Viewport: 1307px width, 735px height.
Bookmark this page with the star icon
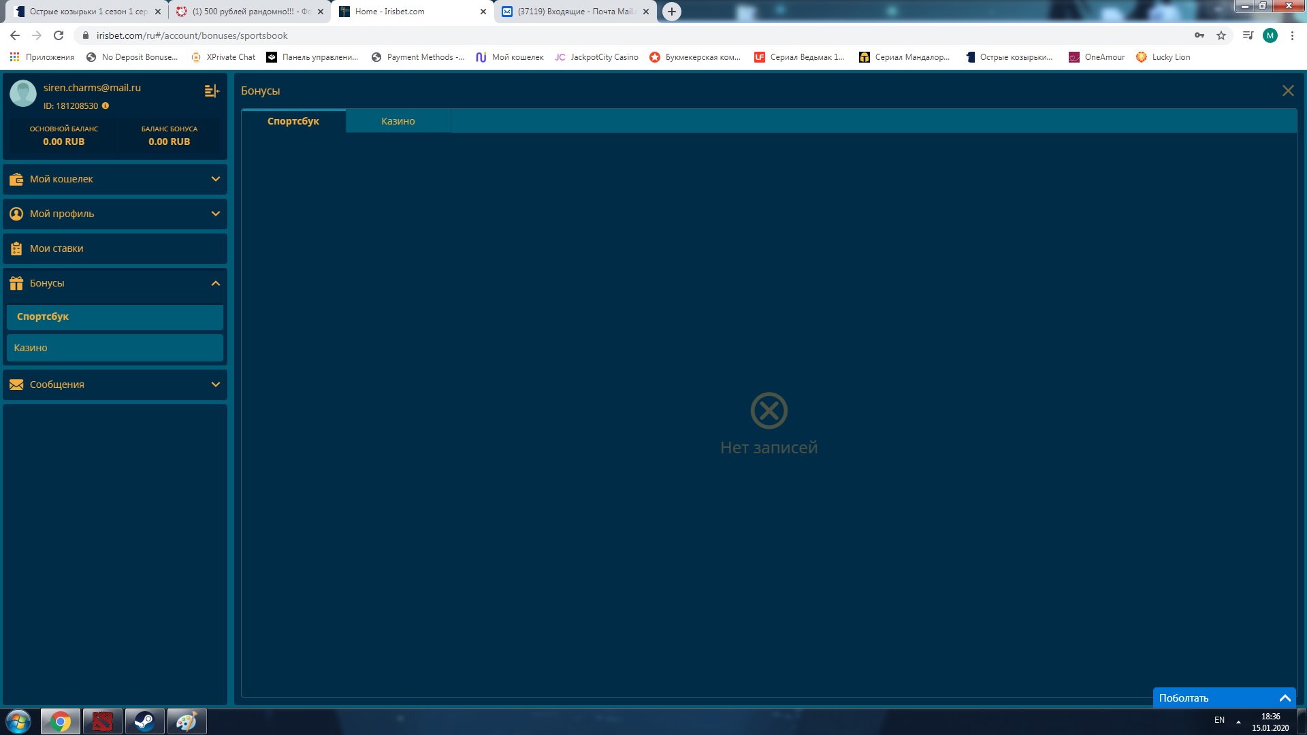click(1221, 35)
